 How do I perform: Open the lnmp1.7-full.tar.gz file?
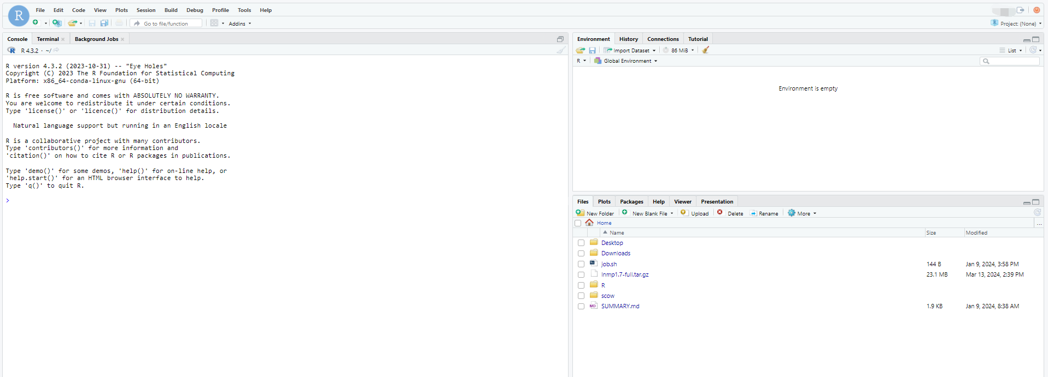(x=625, y=274)
